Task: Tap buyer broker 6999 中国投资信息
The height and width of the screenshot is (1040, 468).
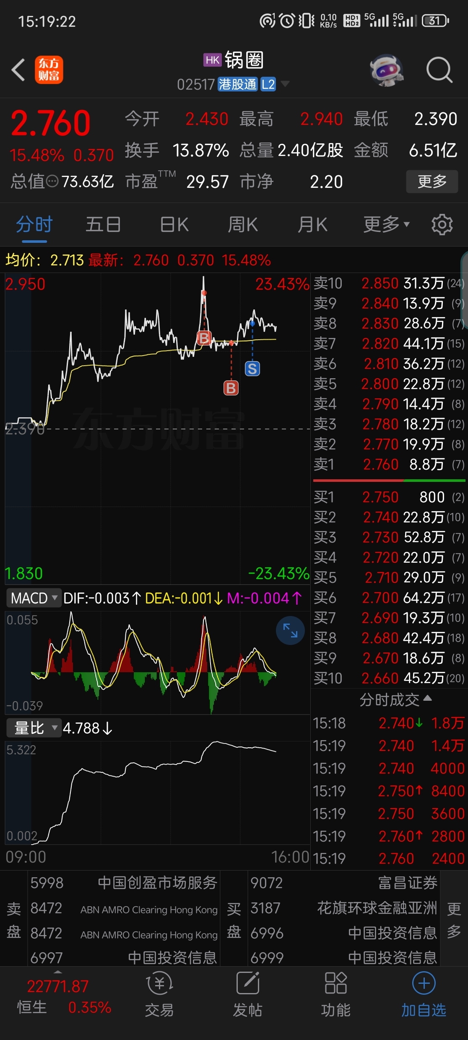Action: click(x=344, y=957)
